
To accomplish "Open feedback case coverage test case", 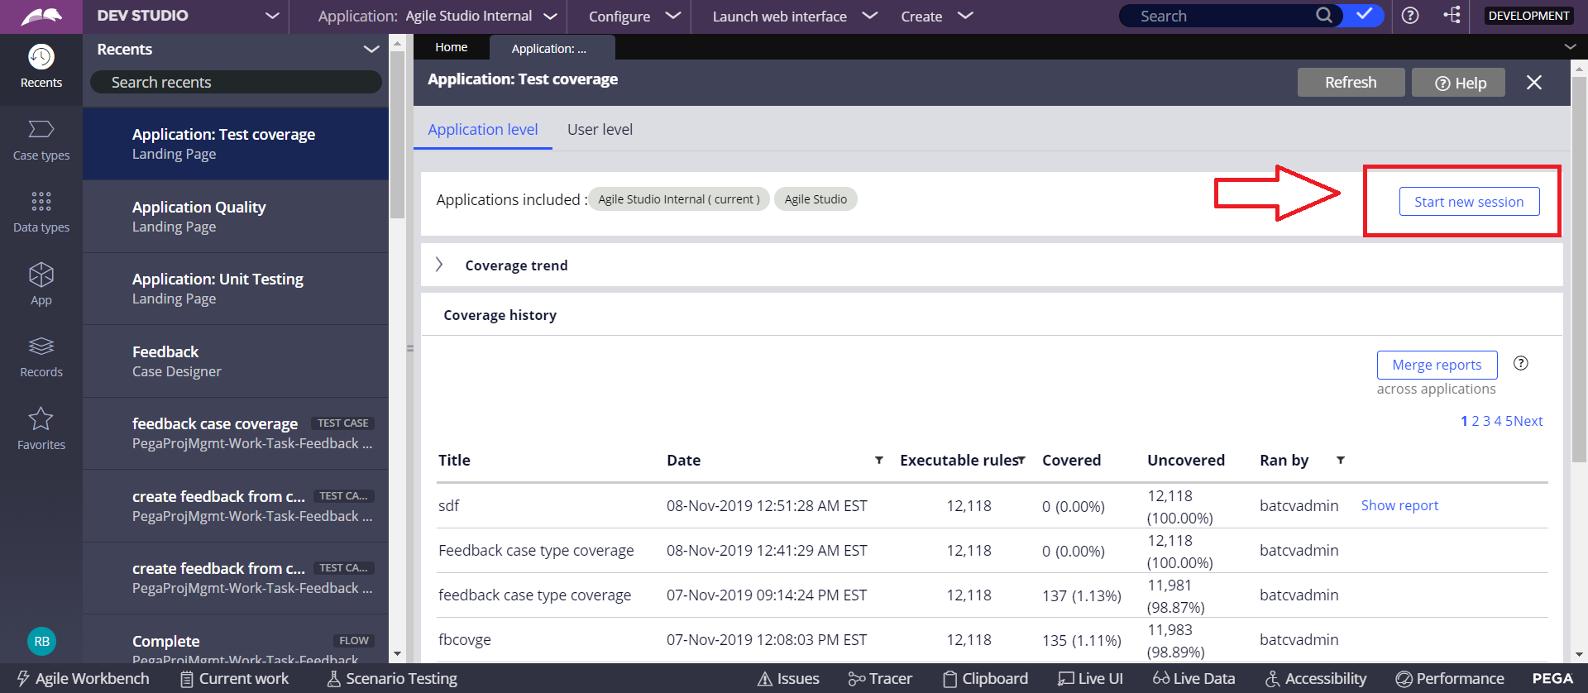I will [236, 433].
